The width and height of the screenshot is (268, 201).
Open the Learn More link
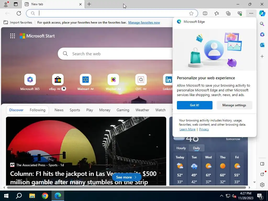[187, 129]
